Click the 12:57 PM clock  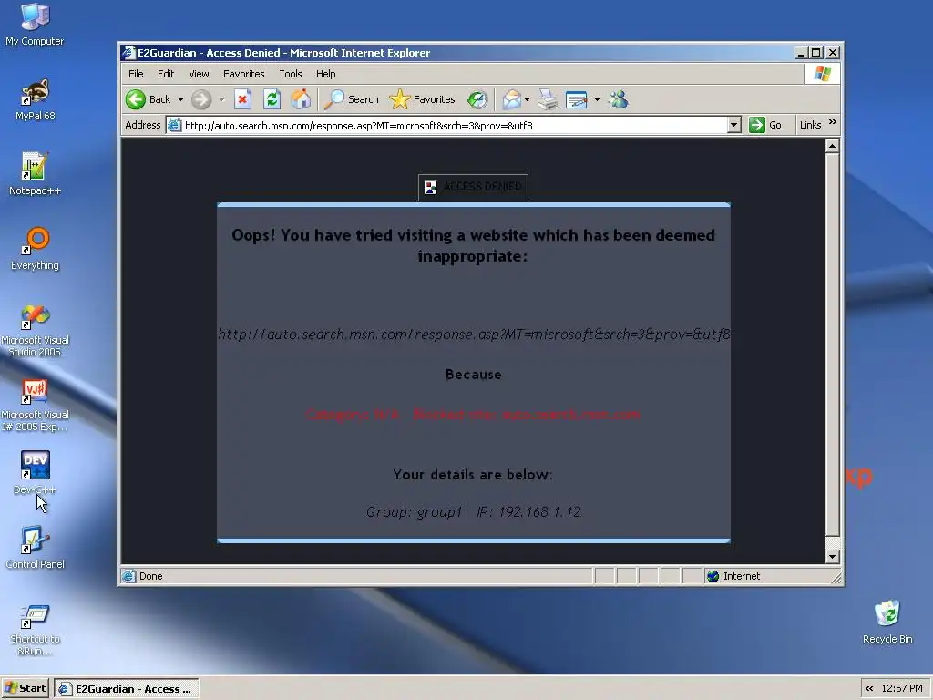tap(902, 689)
